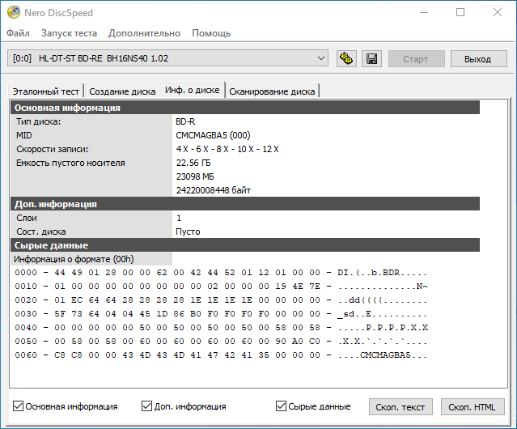The image size is (517, 429).
Task: Click the Скоп. HTML button
Action: point(473,407)
